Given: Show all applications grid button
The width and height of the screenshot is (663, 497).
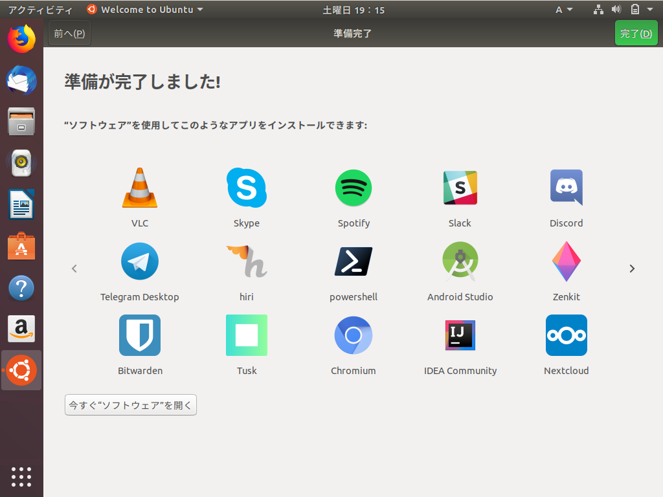Looking at the screenshot, I should point(21,477).
